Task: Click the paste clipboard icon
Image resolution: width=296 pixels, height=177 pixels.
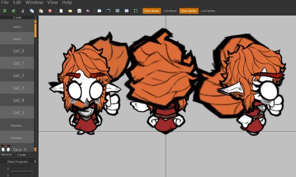Action: click(x=41, y=11)
